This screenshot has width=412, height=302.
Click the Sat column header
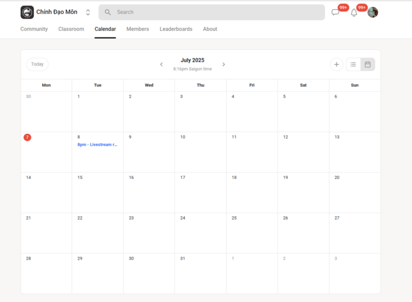point(303,85)
